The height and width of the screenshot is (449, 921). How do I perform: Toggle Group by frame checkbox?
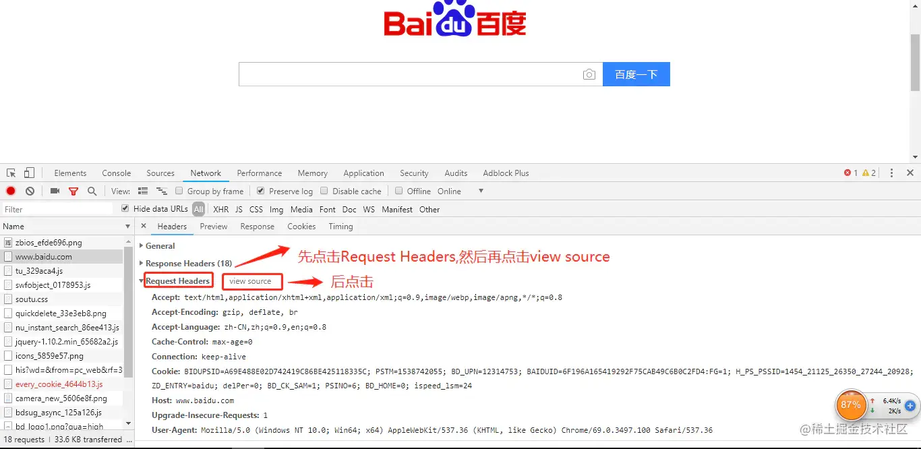pyautogui.click(x=179, y=191)
